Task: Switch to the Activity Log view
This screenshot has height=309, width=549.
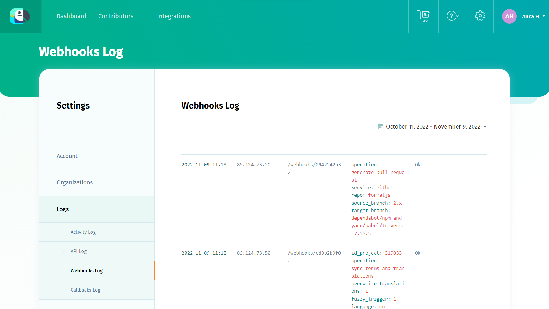Action: pyautogui.click(x=83, y=232)
